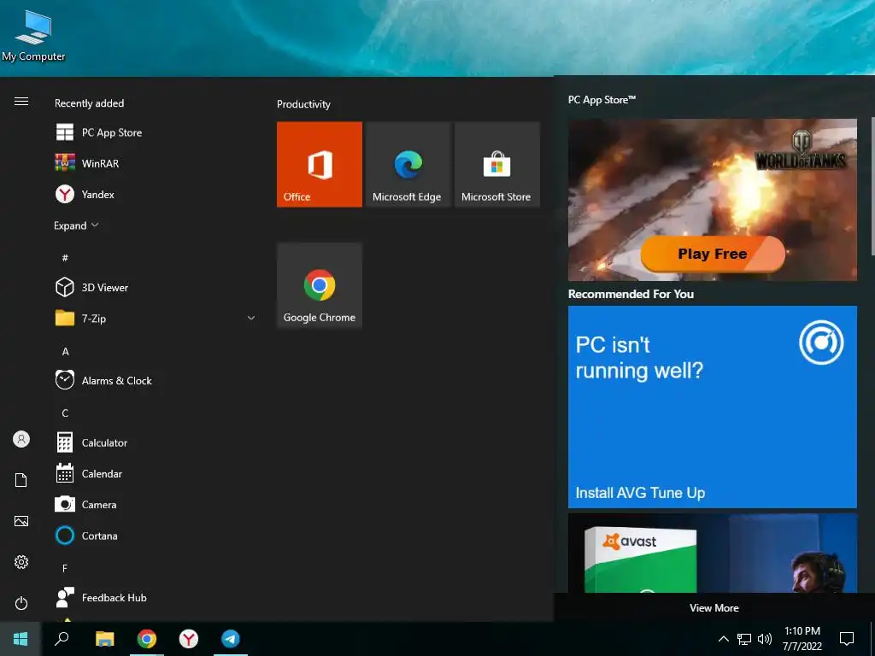Image resolution: width=875 pixels, height=656 pixels.
Task: Launch Alarms & Clock
Action: tap(156, 380)
